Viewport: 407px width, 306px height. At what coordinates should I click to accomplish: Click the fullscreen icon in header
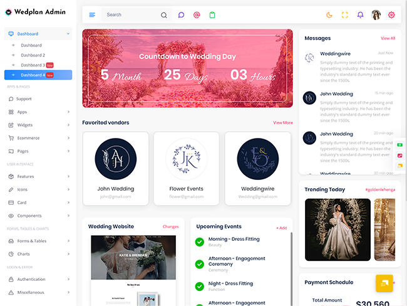[x=345, y=14]
